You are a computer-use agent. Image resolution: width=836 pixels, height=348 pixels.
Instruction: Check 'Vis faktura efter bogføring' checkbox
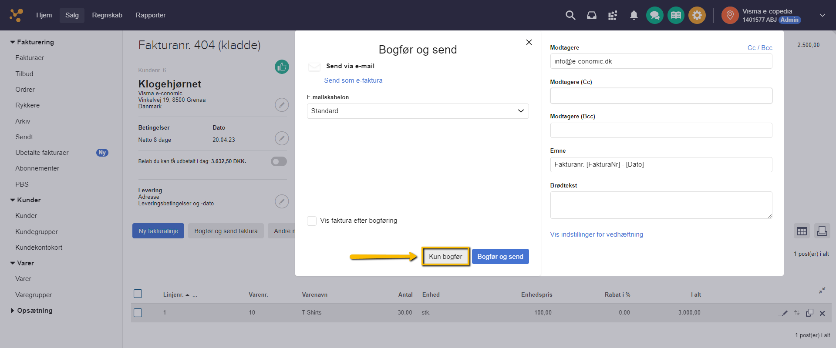click(312, 221)
